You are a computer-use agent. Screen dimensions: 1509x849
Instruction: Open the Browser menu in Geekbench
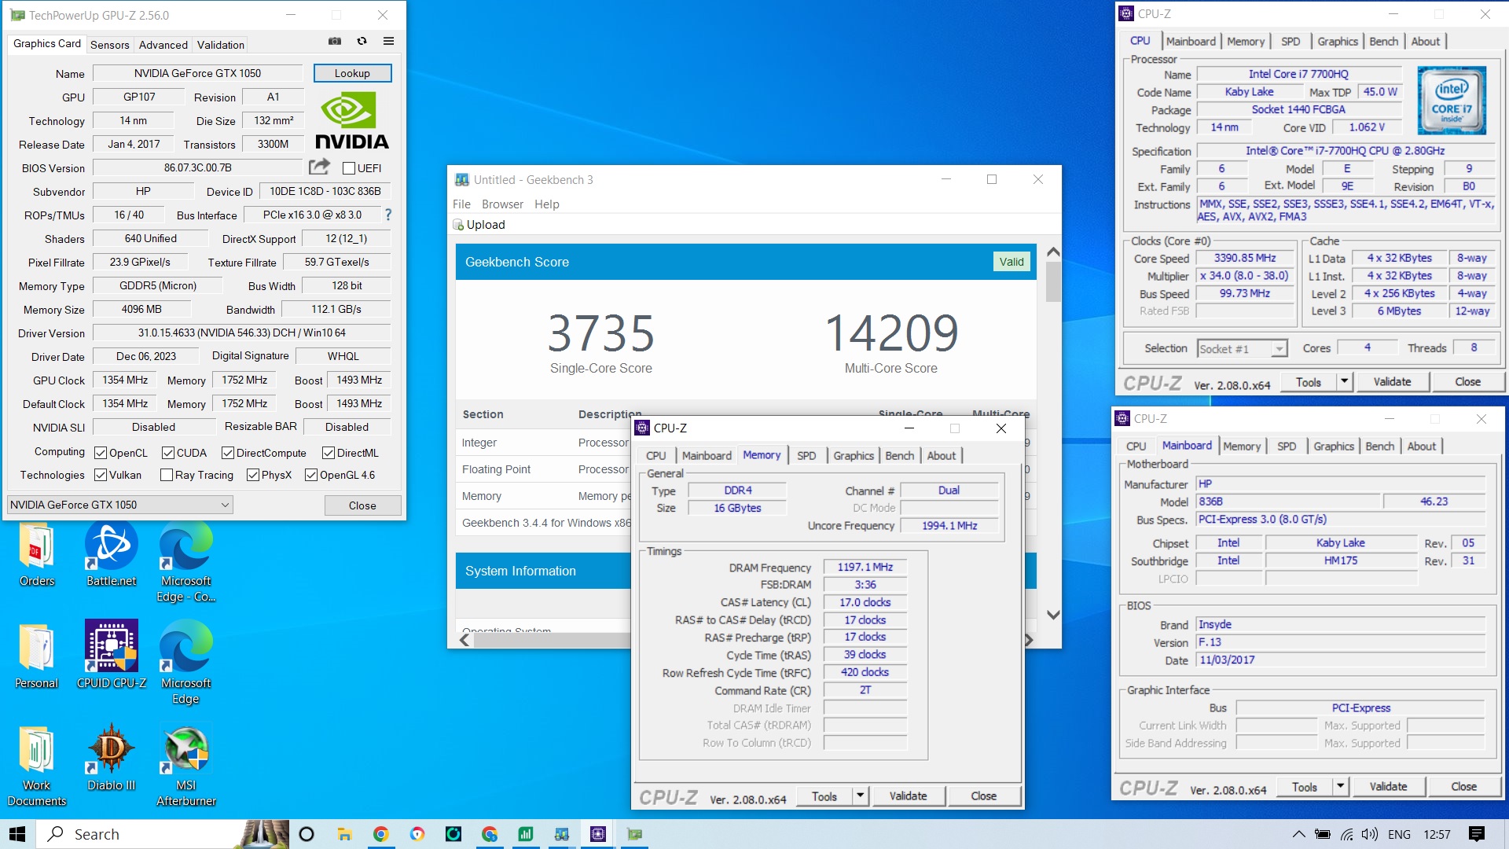tap(502, 204)
